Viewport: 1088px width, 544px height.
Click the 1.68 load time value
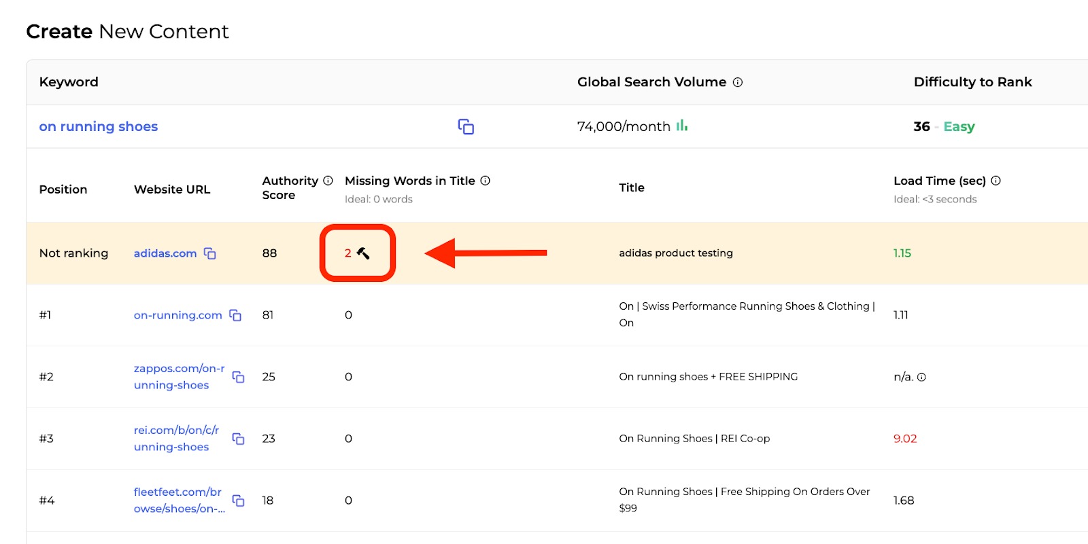(x=904, y=501)
